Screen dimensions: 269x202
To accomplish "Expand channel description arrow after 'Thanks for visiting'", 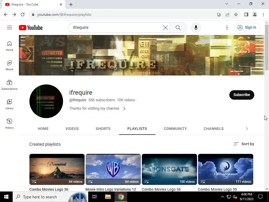I will (124, 109).
